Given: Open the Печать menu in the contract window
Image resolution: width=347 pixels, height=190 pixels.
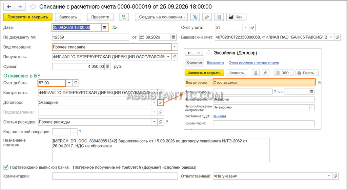Looking at the screenshot, I should (307, 73).
